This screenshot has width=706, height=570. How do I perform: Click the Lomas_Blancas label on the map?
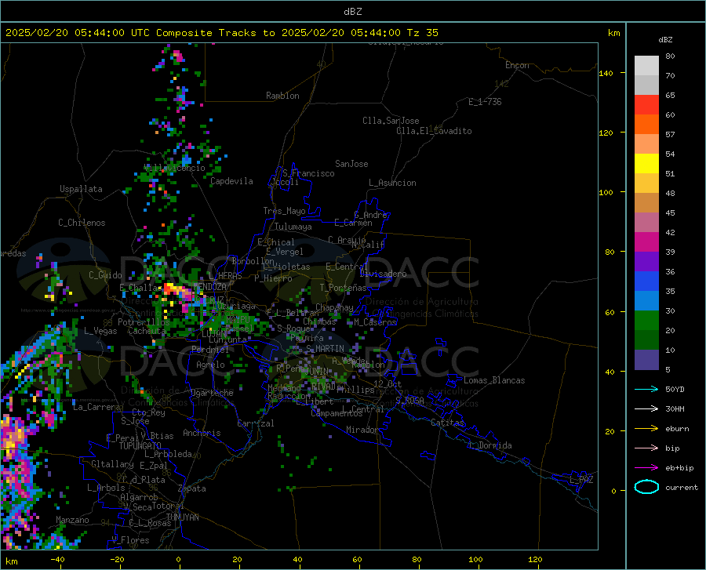(494, 380)
